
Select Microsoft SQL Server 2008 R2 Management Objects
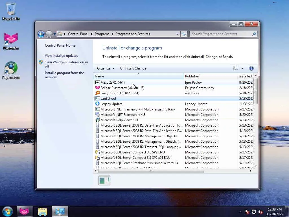coord(174,136)
